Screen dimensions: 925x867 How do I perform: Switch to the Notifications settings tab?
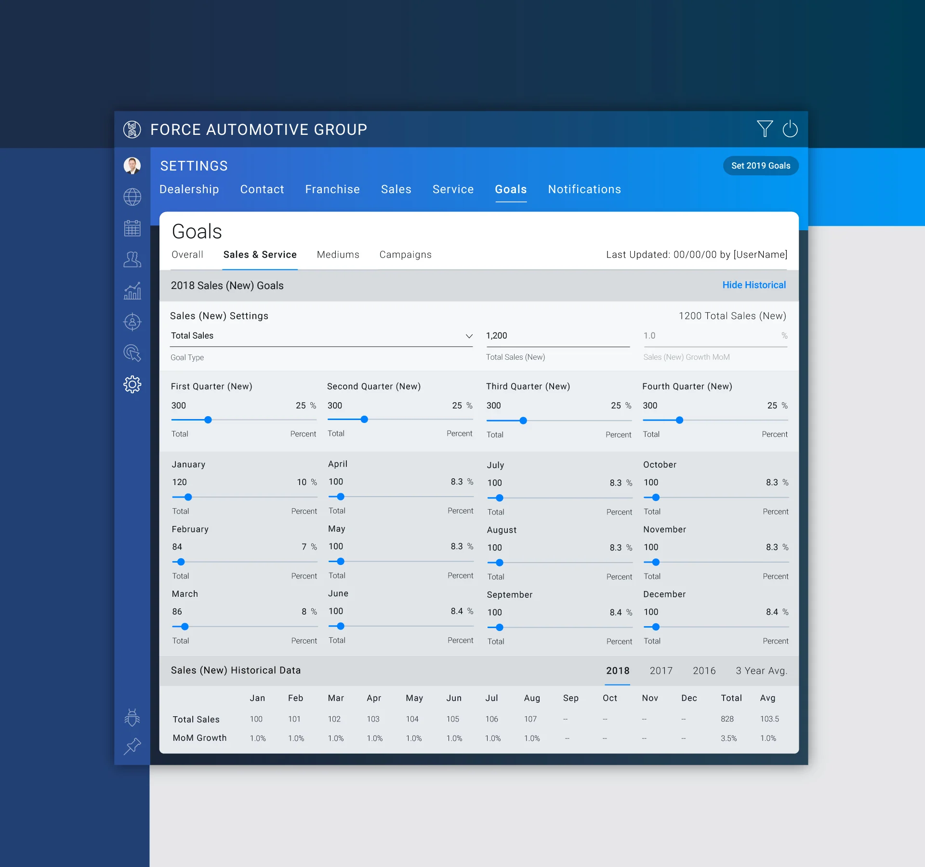click(584, 189)
